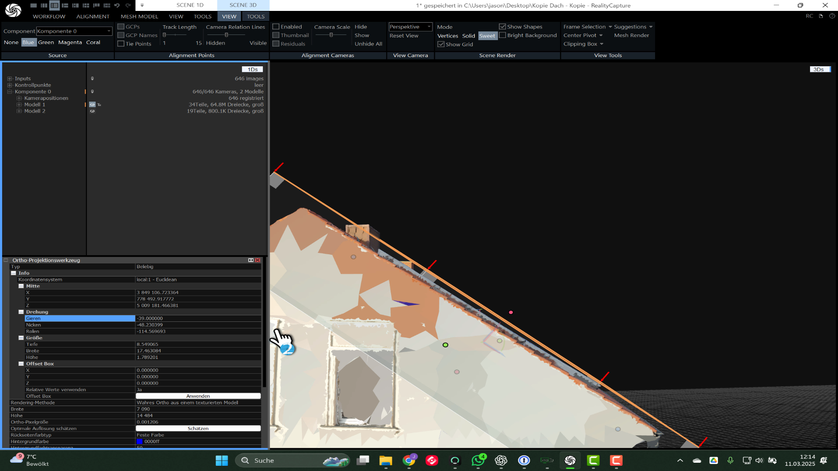This screenshot has height=471, width=838.
Task: Open the Perspektive projection dropdown
Action: [410, 27]
